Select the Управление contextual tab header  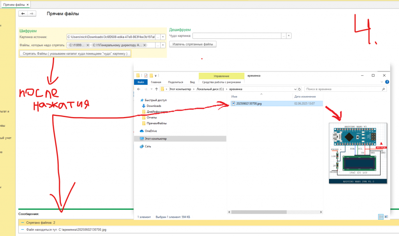[x=221, y=76]
